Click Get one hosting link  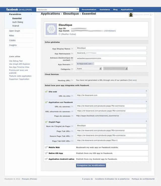(133, 80)
